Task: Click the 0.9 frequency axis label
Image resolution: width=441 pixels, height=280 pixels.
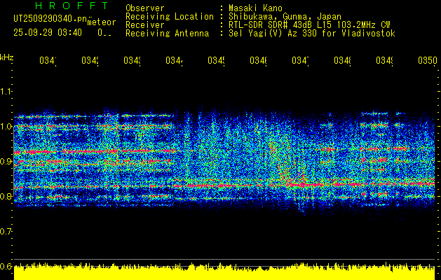Action: (6, 162)
